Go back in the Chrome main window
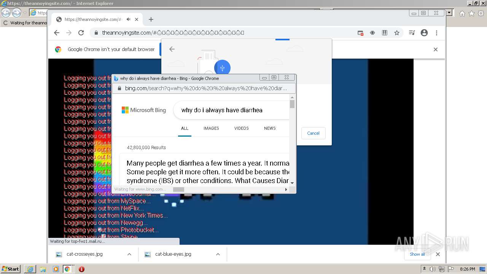 click(x=57, y=33)
